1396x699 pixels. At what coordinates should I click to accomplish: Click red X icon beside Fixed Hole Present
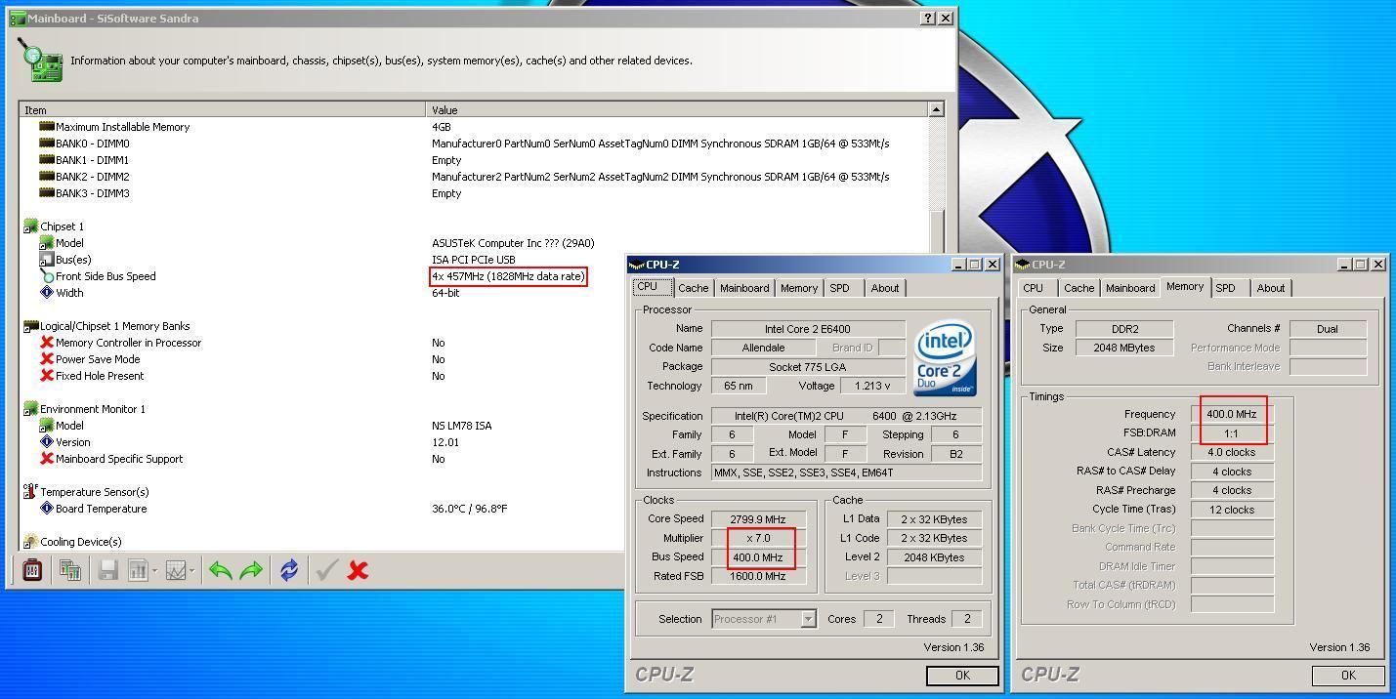click(46, 376)
